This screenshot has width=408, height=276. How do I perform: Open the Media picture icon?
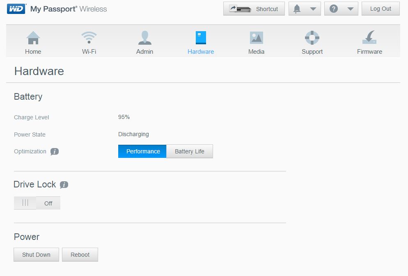(256, 38)
